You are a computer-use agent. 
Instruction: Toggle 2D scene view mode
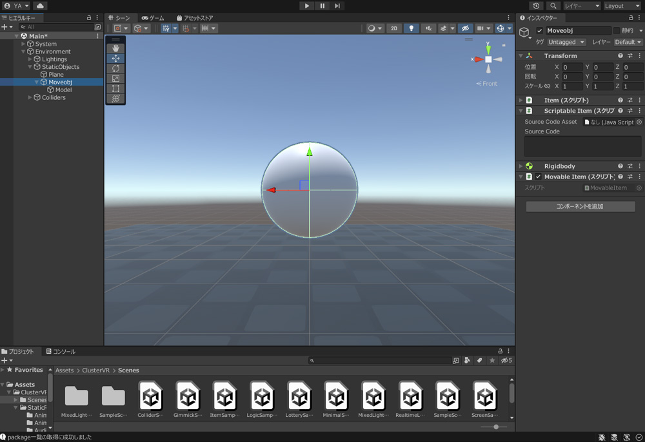[393, 28]
